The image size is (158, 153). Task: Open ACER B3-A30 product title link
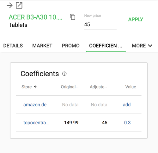click(35, 17)
